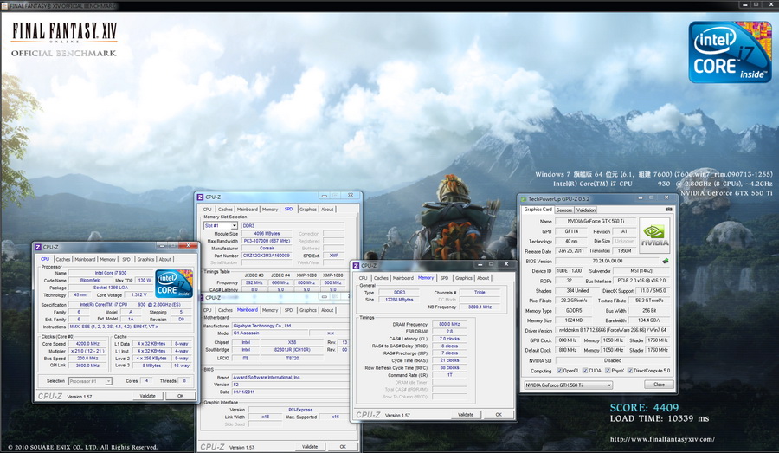This screenshot has width=779, height=453.
Task: Toggle the CUDA checkbox
Action: pyautogui.click(x=585, y=371)
